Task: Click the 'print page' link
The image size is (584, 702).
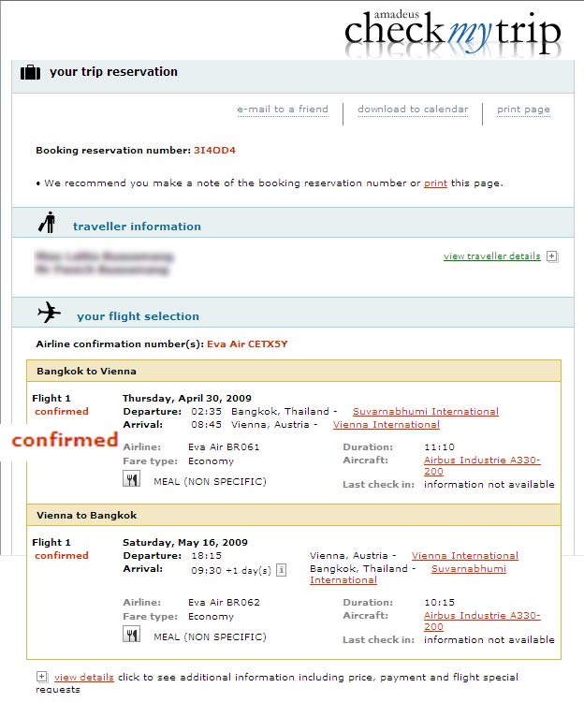Action: [523, 110]
